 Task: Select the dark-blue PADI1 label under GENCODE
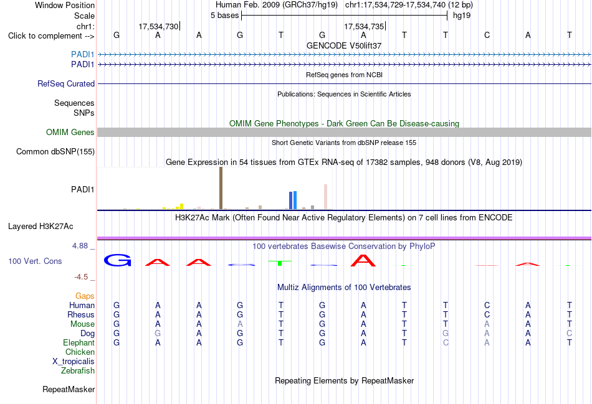(83, 65)
